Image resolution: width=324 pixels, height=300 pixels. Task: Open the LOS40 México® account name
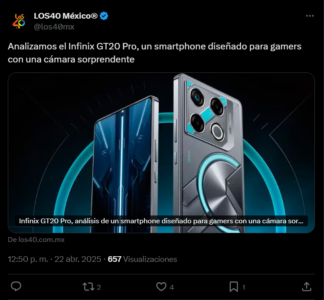(x=65, y=16)
